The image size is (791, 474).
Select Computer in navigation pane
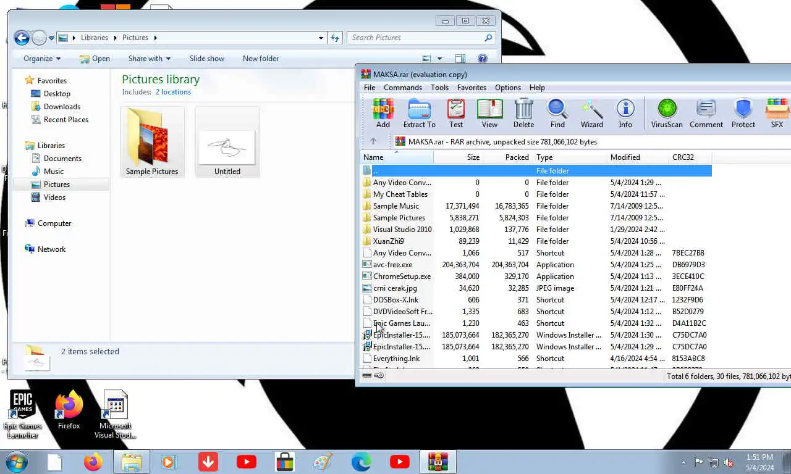(54, 223)
